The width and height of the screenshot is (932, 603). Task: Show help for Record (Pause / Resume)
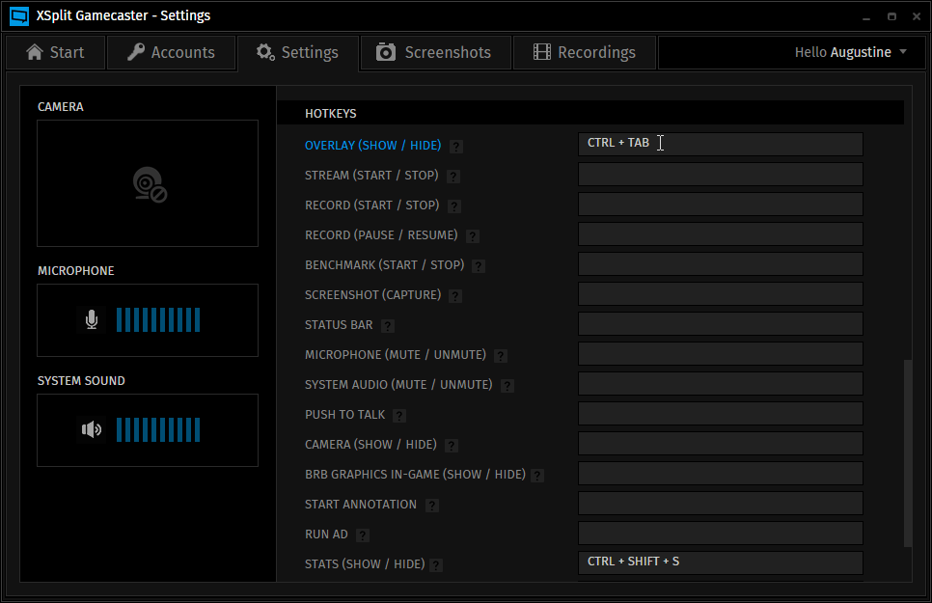[x=473, y=236]
